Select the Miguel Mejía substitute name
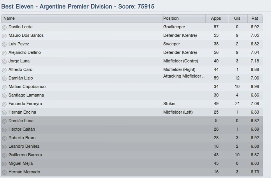This screenshot has width=271, height=178. coord(21,163)
